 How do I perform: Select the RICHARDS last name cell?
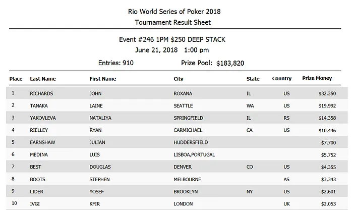[x=42, y=93]
